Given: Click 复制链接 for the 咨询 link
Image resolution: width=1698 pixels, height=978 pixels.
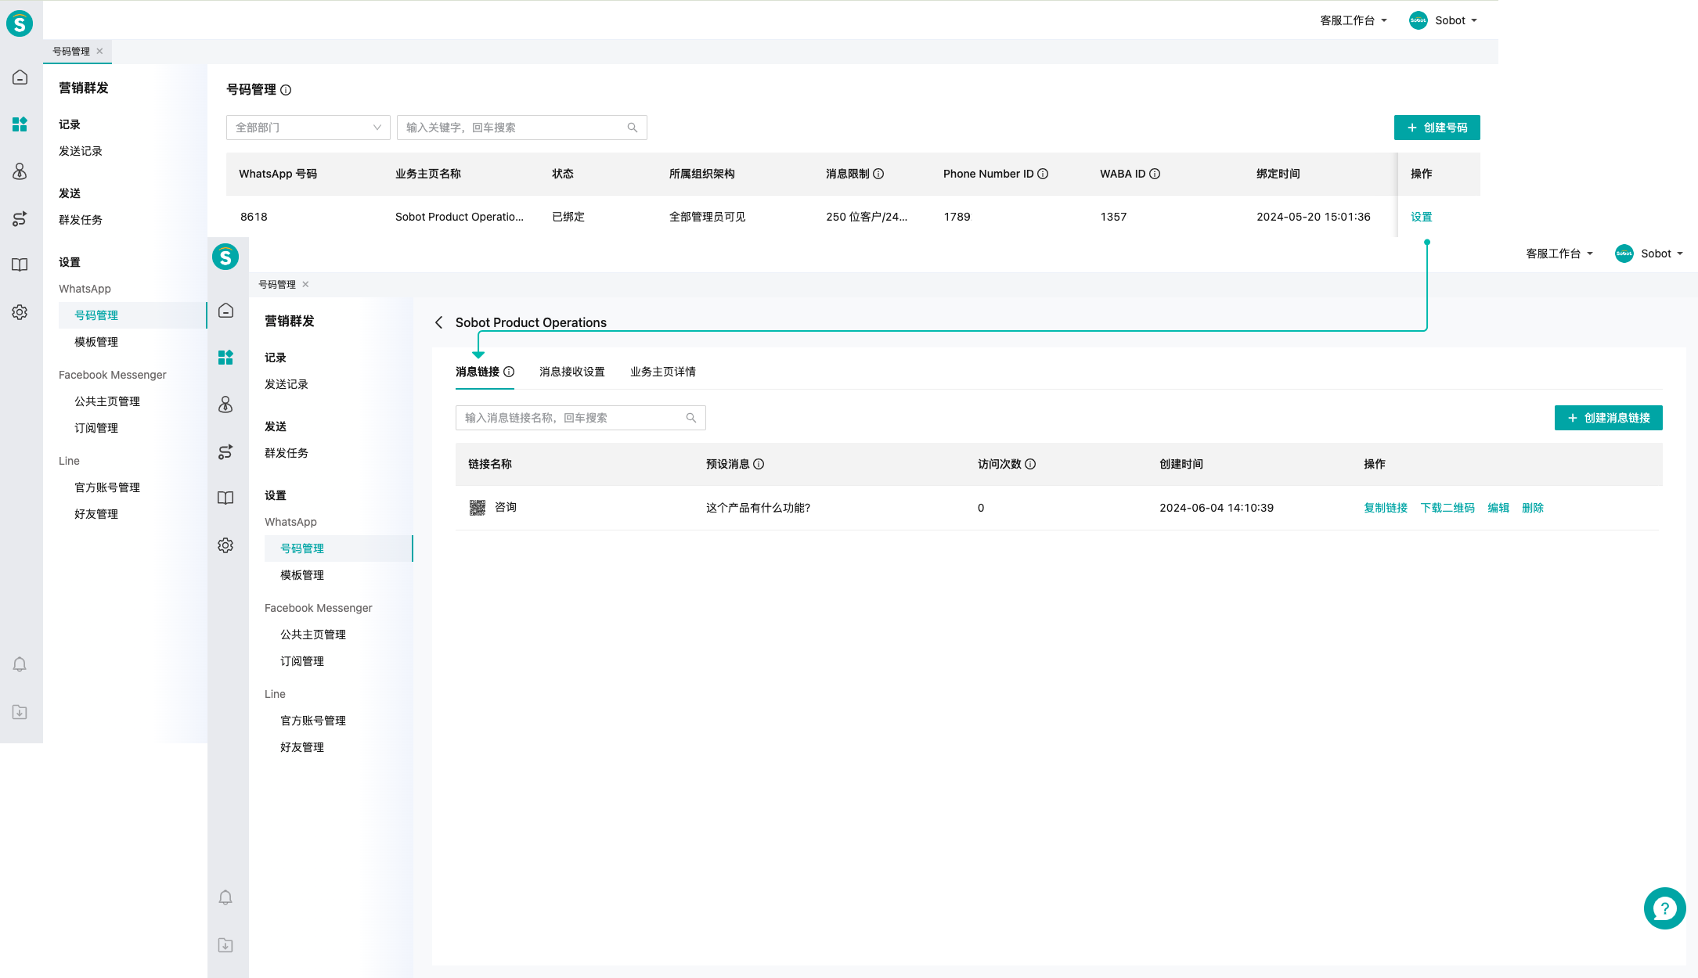Looking at the screenshot, I should (x=1386, y=508).
